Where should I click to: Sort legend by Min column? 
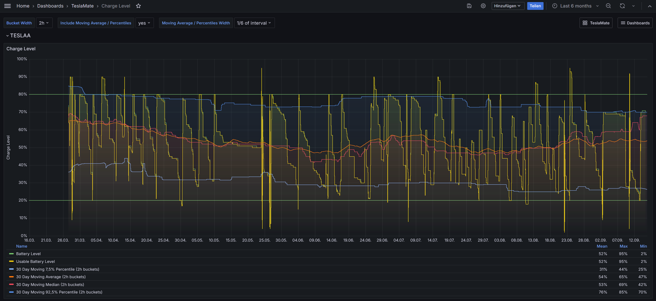643,246
